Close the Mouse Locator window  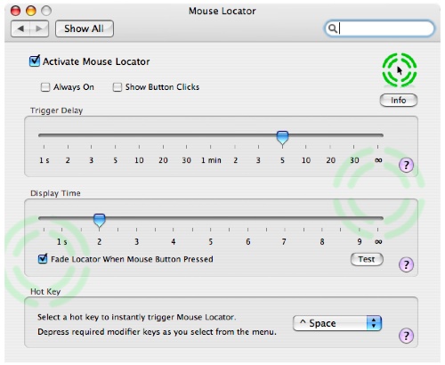coord(15,11)
